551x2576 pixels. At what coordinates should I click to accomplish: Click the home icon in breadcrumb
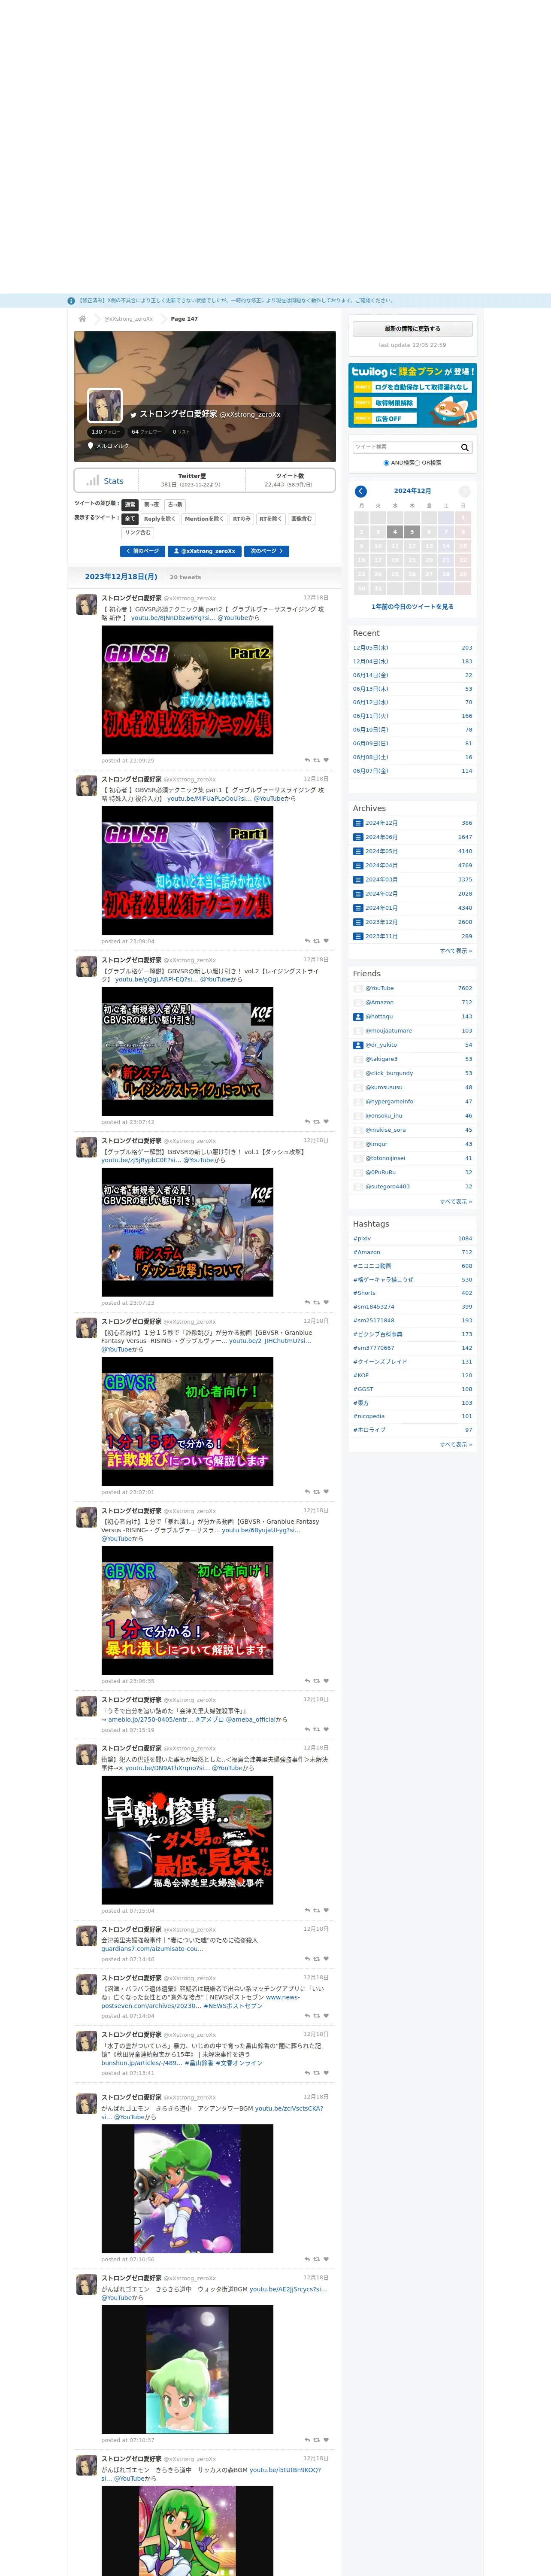coord(82,318)
